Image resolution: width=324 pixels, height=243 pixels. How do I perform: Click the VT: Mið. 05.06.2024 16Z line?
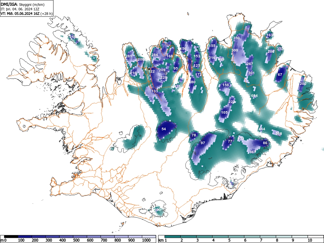[x=27, y=14]
